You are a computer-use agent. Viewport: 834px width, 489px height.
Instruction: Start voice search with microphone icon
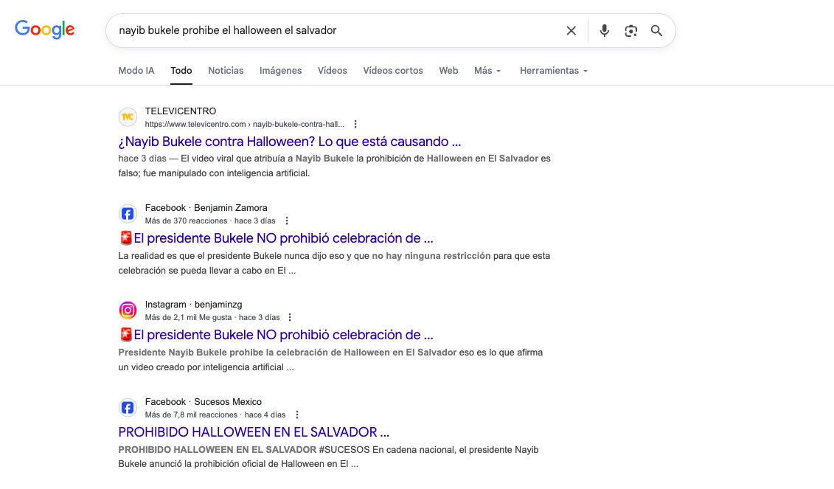(604, 30)
